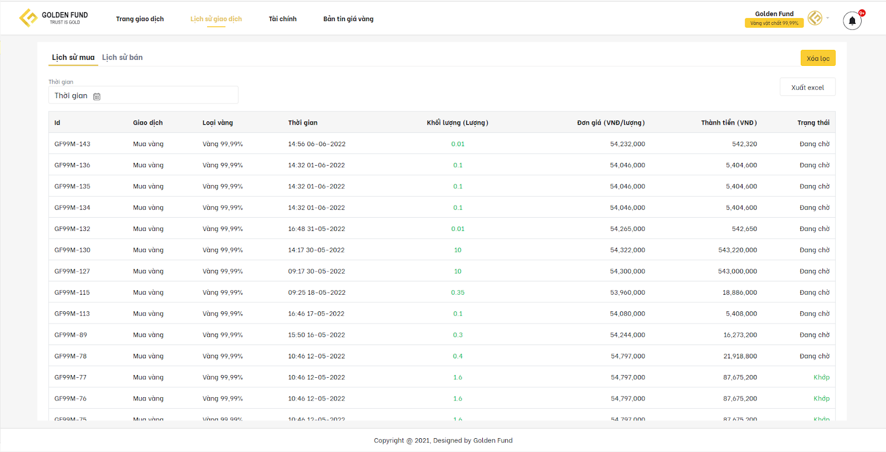Screen dimensions: 886x452
Task: Click the total amount 543,000,000
Action: [x=738, y=271]
